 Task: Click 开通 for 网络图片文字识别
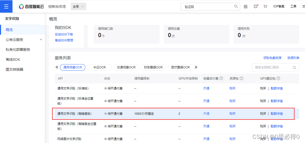pos(206,139)
